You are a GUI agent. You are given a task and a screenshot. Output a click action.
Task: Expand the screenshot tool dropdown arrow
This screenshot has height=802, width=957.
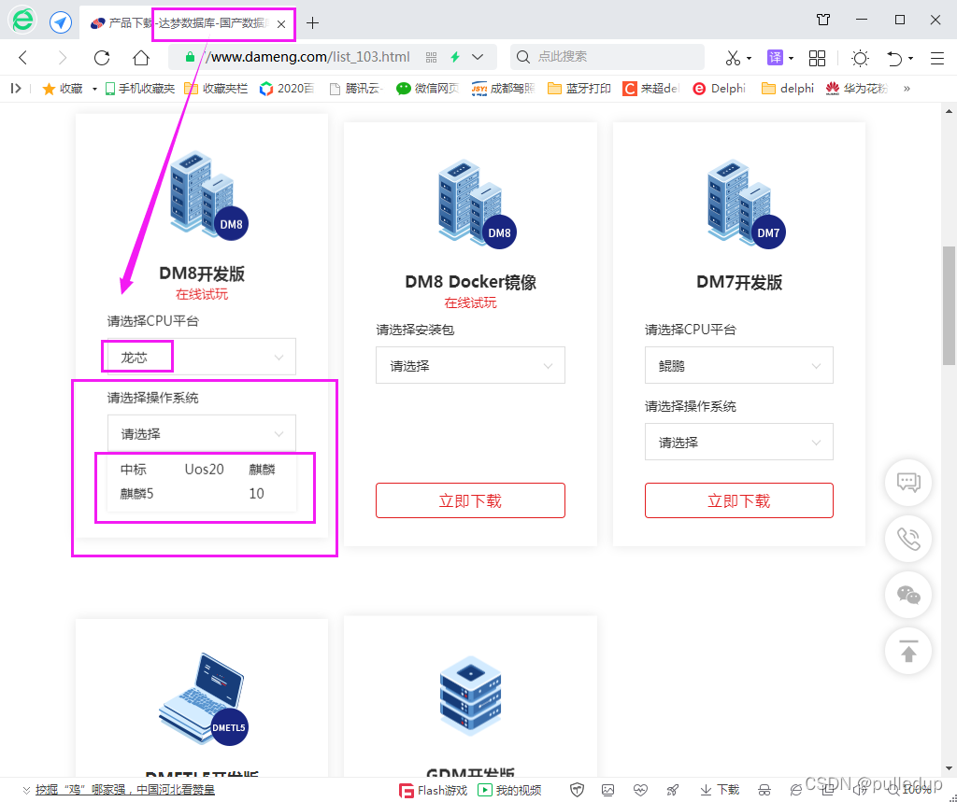[749, 59]
